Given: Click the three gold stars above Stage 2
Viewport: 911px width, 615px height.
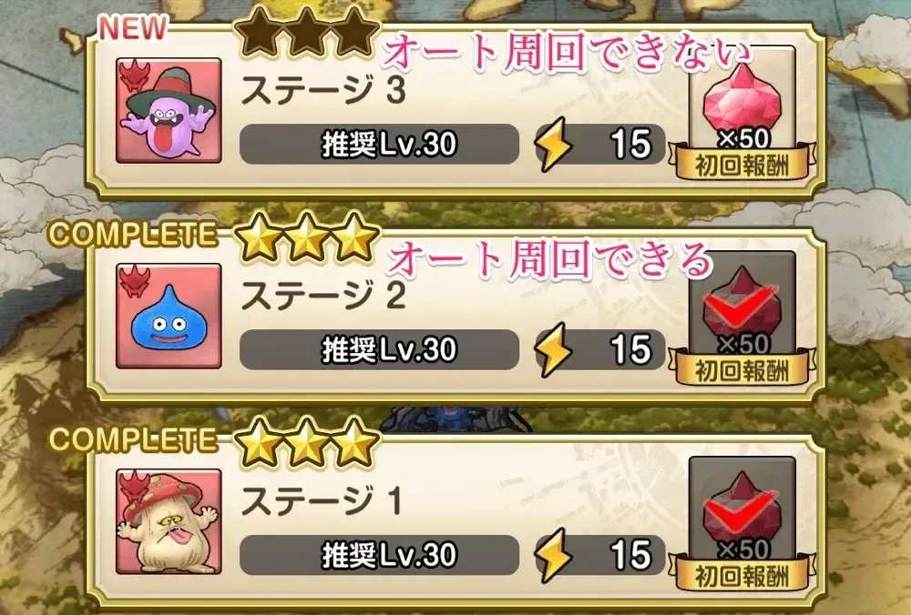Looking at the screenshot, I should click(307, 237).
